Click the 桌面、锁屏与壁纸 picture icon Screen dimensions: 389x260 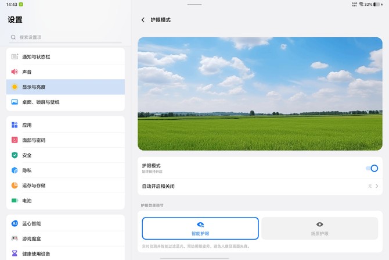pyautogui.click(x=15, y=102)
